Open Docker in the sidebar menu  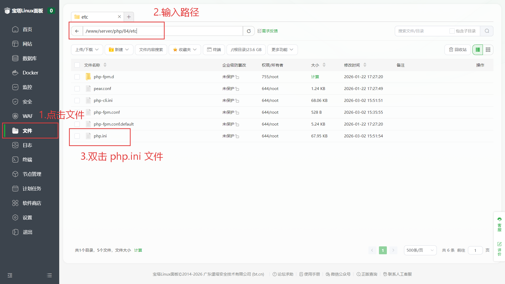click(30, 73)
